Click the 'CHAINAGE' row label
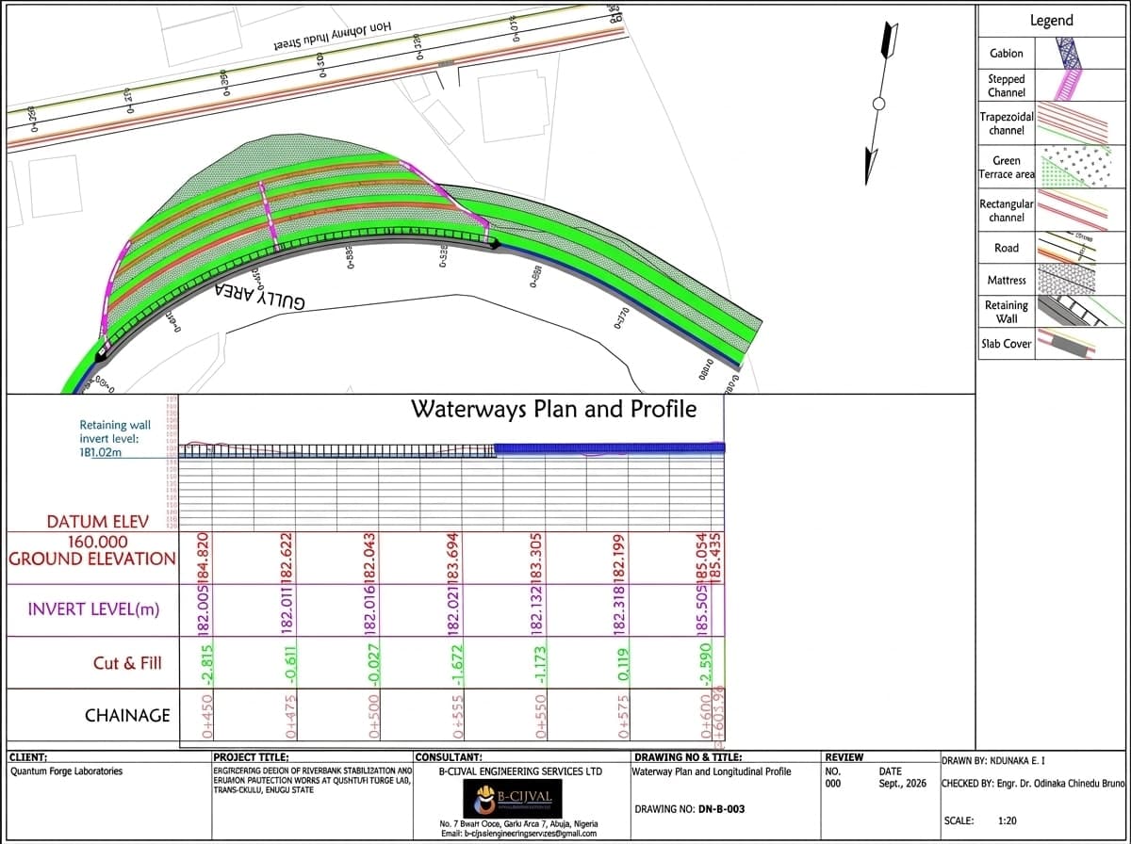 tap(127, 715)
